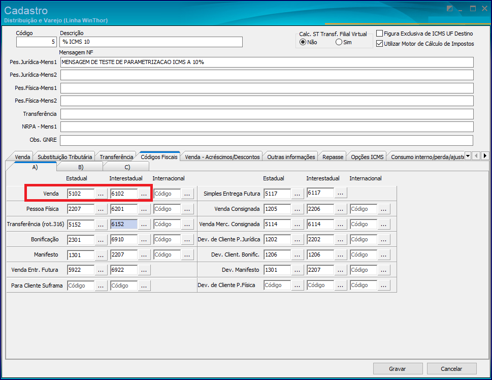Open lookup for Venda Consignada Estadual code
The width and height of the screenshot is (492, 380).
coord(298,209)
